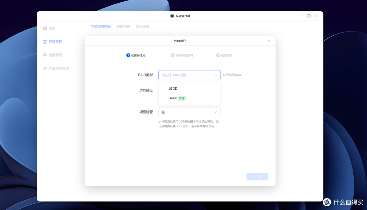The height and width of the screenshot is (210, 367).
Task: Select the 存储管理 storage management sidebar icon
Action: [45, 41]
